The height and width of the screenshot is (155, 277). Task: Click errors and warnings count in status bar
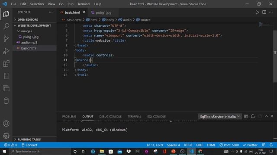click(x=10, y=145)
